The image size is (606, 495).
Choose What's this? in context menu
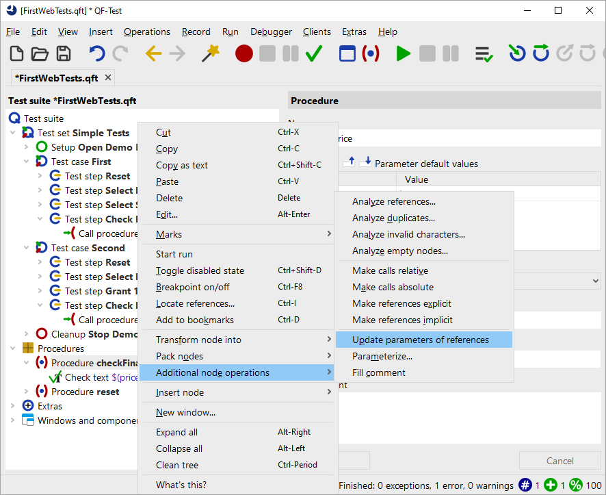[x=238, y=485]
